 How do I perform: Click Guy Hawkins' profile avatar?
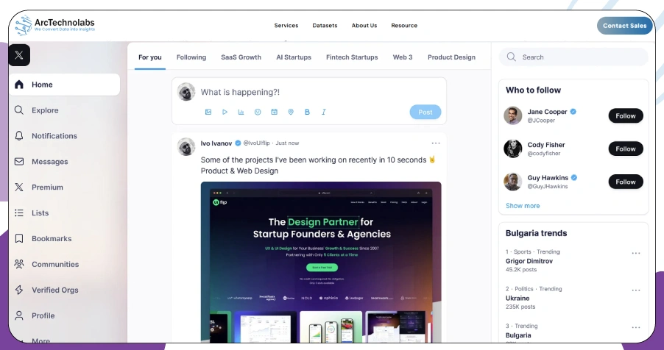coord(513,182)
